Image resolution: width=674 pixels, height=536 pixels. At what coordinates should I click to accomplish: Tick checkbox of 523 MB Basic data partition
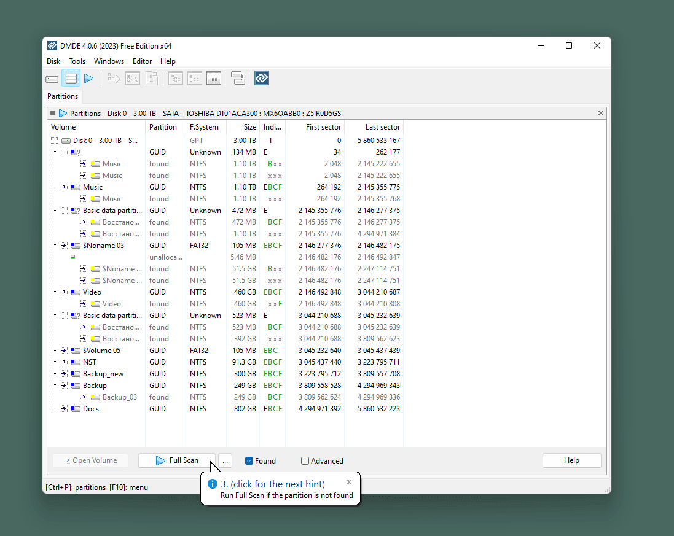tap(64, 315)
